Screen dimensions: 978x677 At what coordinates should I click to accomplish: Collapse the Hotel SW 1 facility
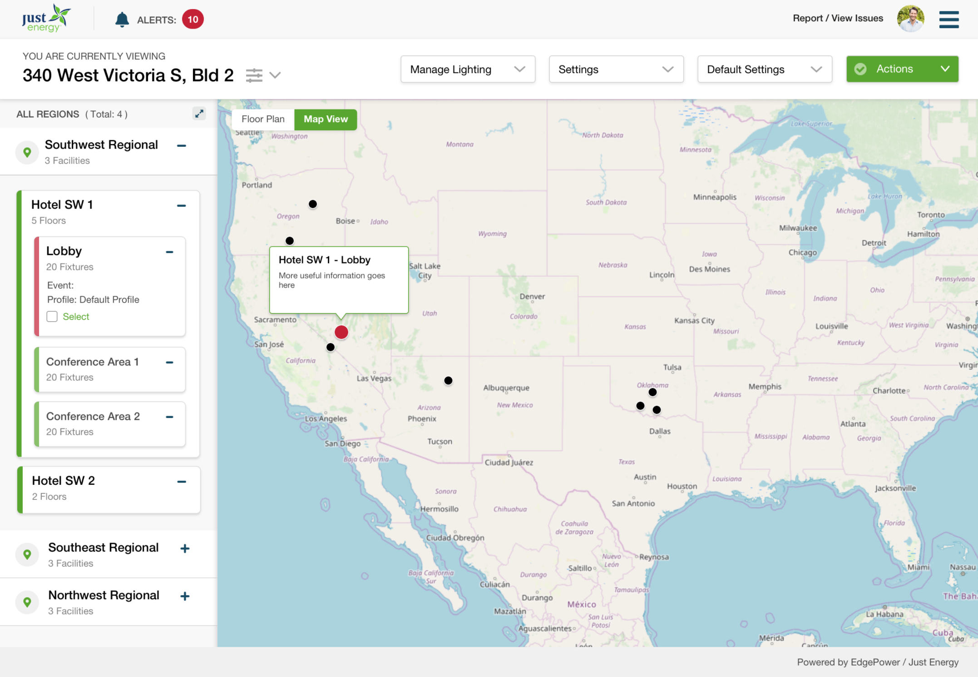point(181,205)
